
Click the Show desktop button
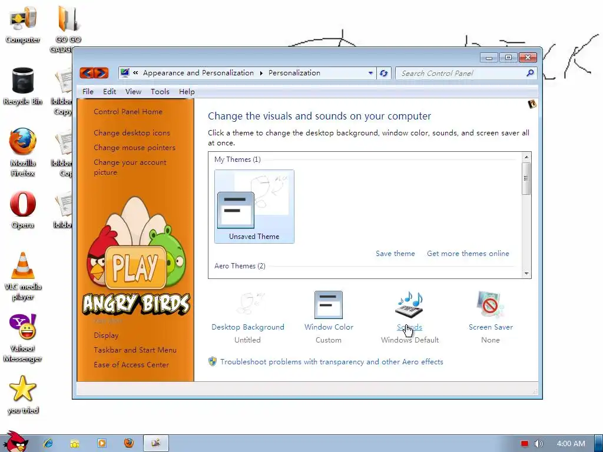(x=599, y=443)
